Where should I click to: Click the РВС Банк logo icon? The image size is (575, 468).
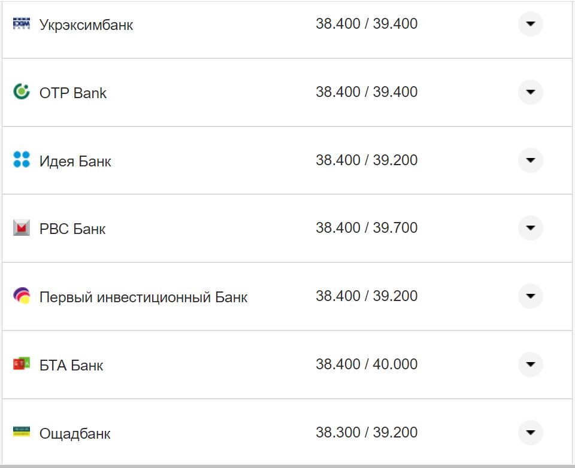point(22,228)
